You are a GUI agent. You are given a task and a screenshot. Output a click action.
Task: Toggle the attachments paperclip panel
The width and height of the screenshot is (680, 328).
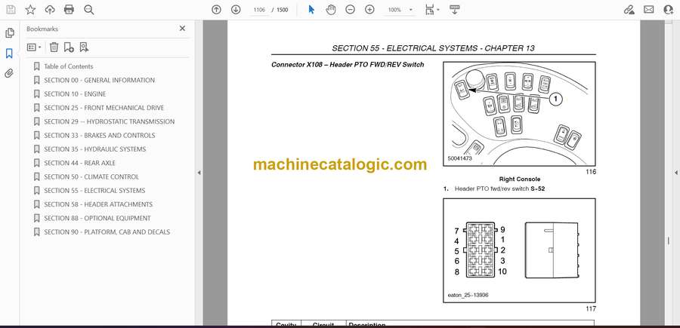tap(10, 73)
